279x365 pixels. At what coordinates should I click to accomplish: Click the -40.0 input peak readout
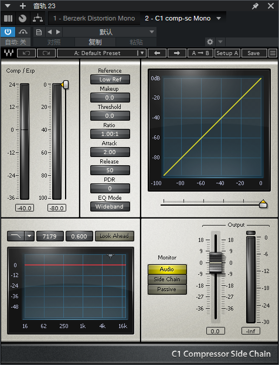click(x=25, y=208)
